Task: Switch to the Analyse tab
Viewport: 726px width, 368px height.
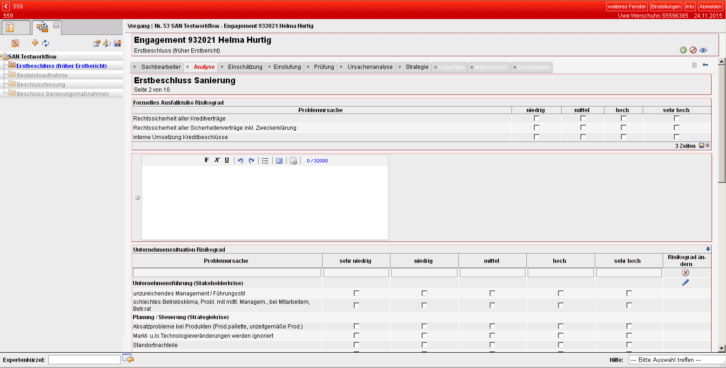Action: [x=201, y=67]
